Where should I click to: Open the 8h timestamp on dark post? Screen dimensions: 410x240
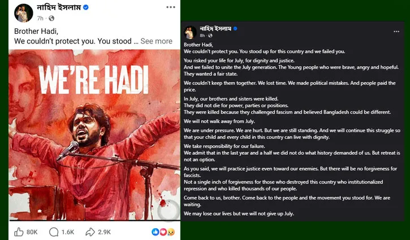[x=202, y=35]
